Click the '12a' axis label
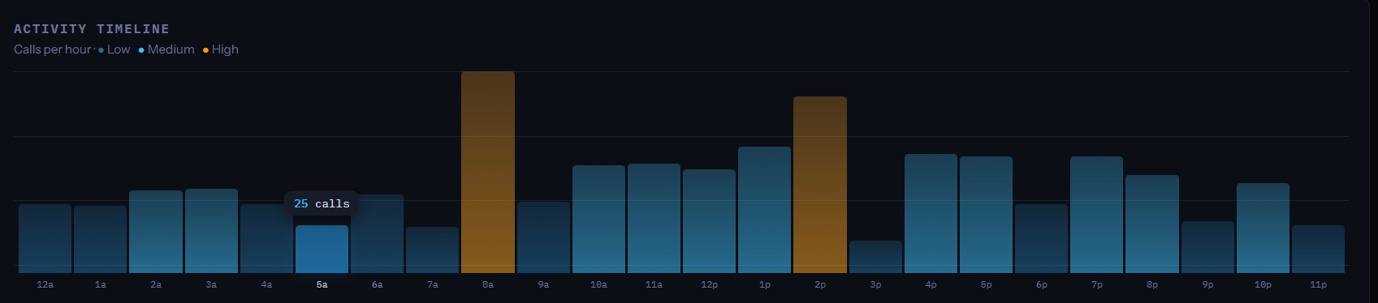Screen dimensions: 1378x303 (x=45, y=284)
